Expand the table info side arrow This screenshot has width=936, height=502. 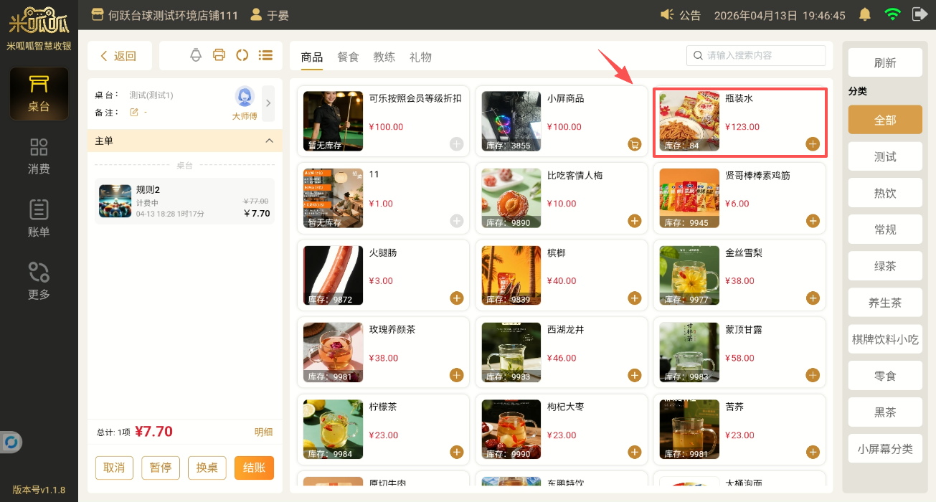click(268, 103)
